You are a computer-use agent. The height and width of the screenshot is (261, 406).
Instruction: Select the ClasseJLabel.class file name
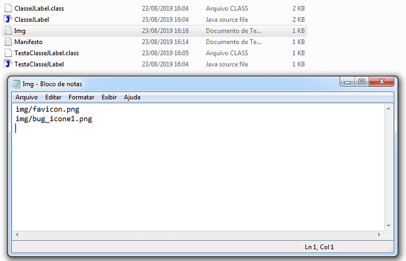39,8
